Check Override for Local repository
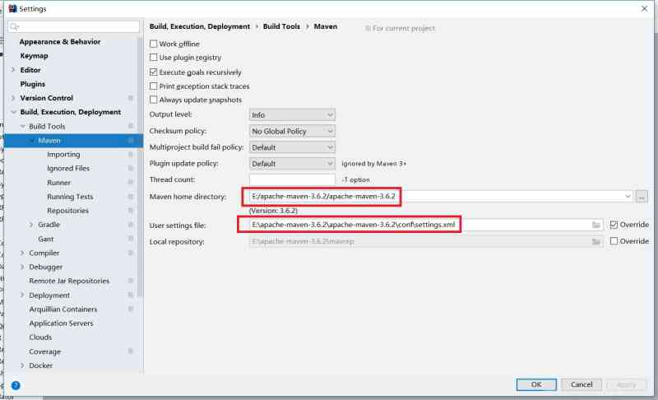This screenshot has height=400, width=658. point(614,241)
